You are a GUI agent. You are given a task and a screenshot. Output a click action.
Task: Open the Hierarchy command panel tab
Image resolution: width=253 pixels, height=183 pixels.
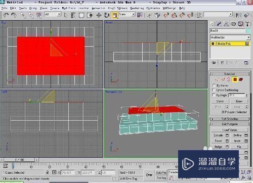[226, 24]
